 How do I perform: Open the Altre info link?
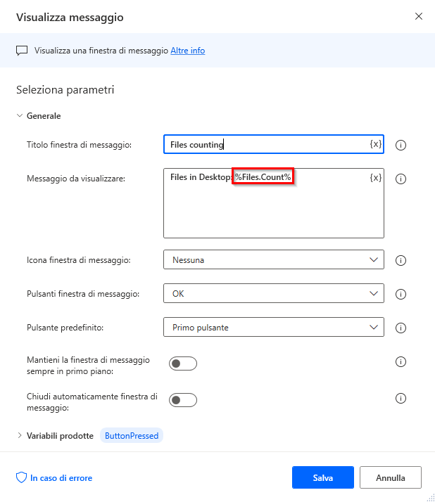(x=188, y=51)
